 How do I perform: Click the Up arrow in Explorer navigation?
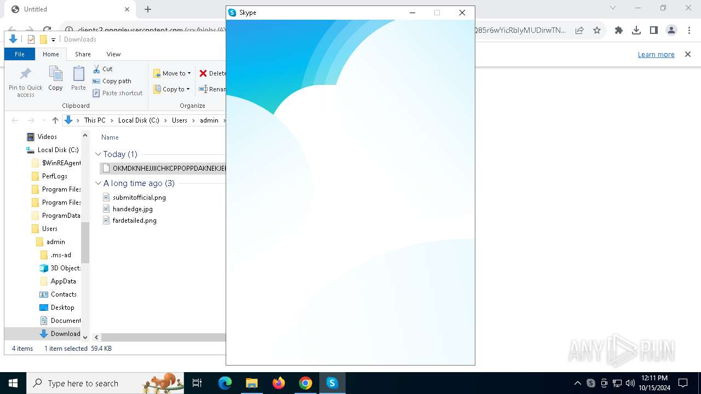point(55,120)
